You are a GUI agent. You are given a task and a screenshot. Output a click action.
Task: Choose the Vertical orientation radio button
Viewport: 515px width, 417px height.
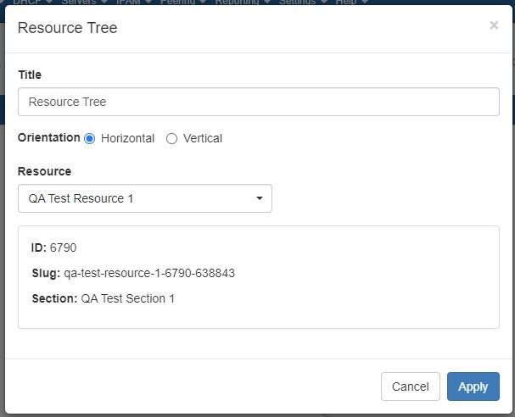click(x=171, y=138)
